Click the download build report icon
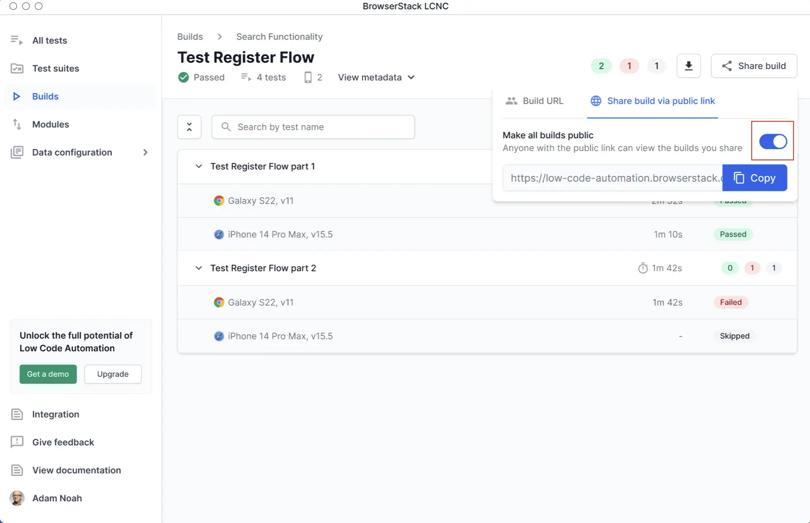This screenshot has width=810, height=523. pyautogui.click(x=688, y=66)
